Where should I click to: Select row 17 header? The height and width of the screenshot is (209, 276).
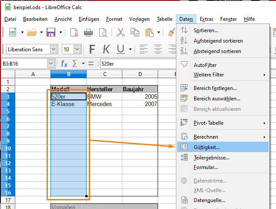[x=8, y=200]
